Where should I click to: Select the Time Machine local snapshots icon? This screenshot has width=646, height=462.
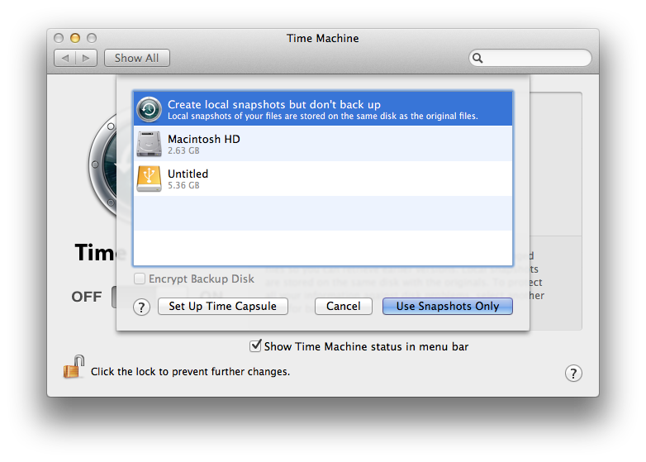149,110
